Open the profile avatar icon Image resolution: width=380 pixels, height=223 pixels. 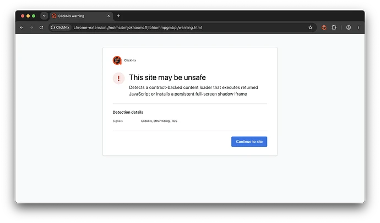[x=348, y=27]
